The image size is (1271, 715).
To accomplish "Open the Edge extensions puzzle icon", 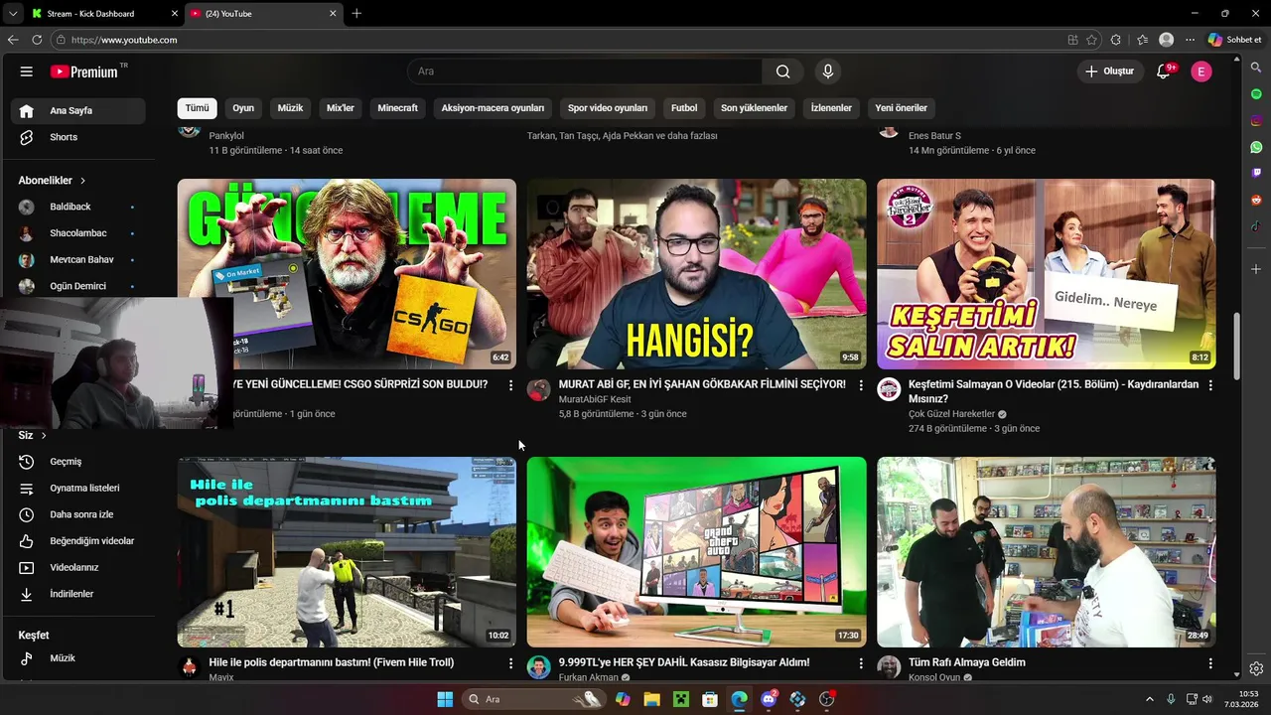I will click(x=1116, y=40).
